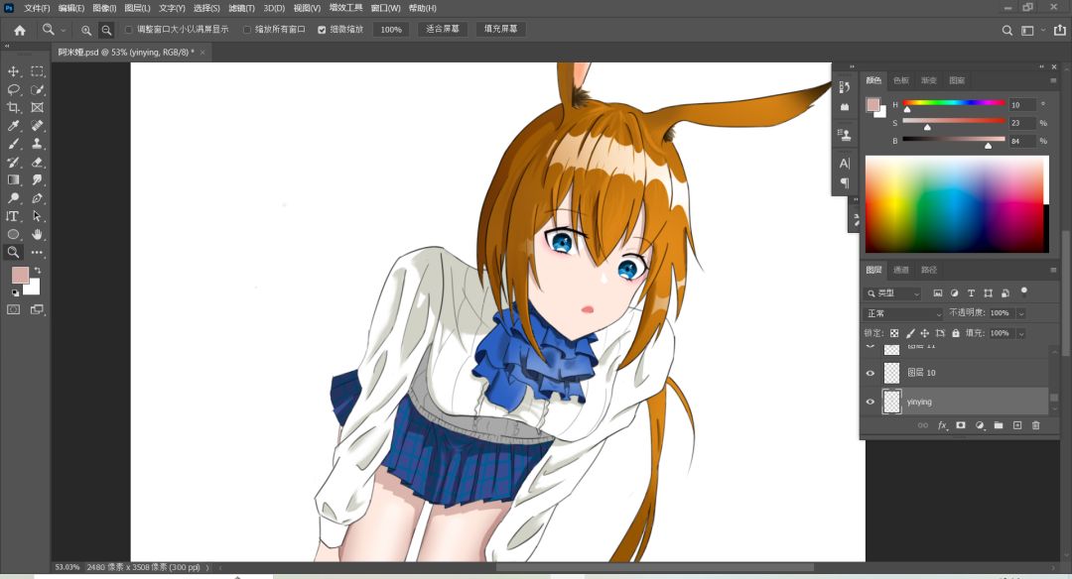Image resolution: width=1072 pixels, height=579 pixels.
Task: Open the 窗口(W) menu
Action: [x=385, y=8]
